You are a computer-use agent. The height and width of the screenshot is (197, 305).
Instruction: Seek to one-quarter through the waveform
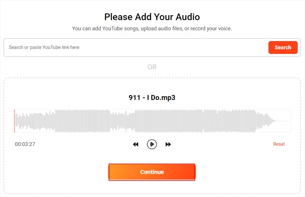point(83,121)
